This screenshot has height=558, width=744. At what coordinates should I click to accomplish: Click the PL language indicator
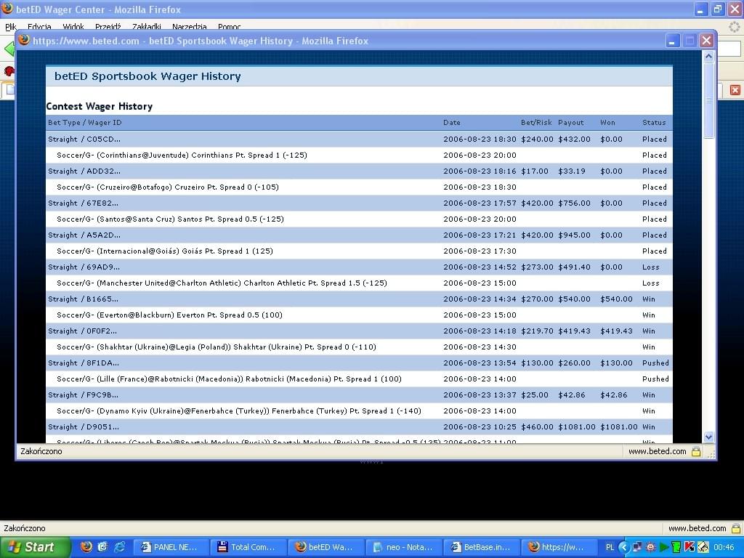coord(610,547)
